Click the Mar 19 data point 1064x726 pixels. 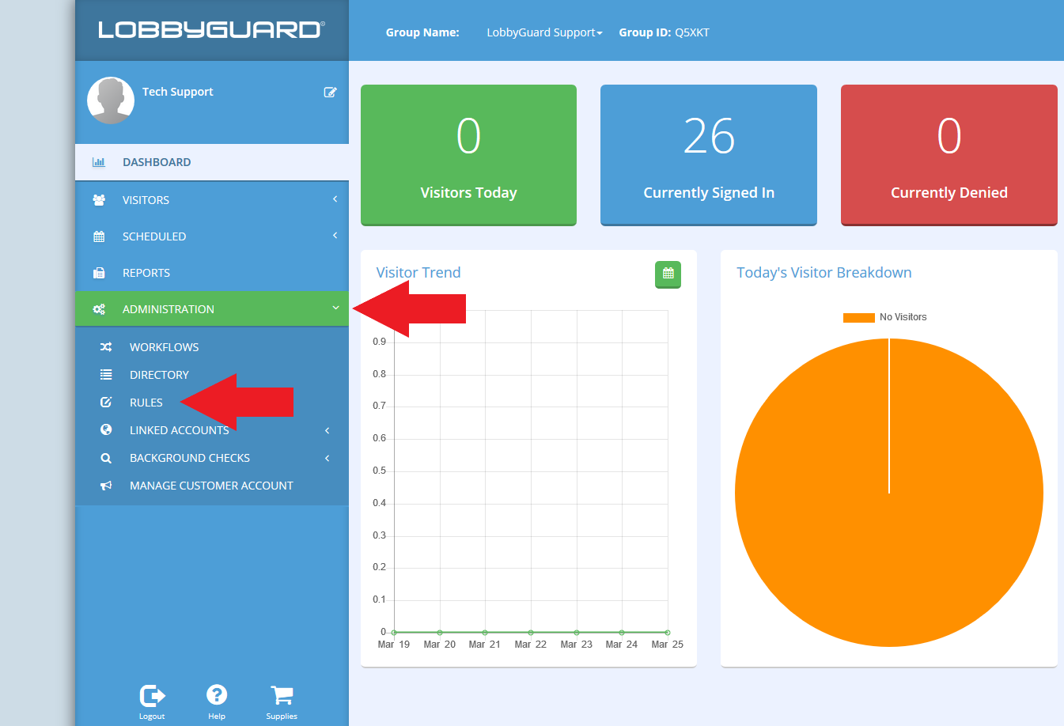coord(394,633)
